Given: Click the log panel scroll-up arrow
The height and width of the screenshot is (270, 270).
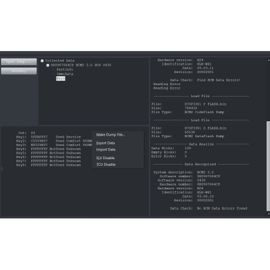Looking at the screenshot, I should tap(268, 60).
